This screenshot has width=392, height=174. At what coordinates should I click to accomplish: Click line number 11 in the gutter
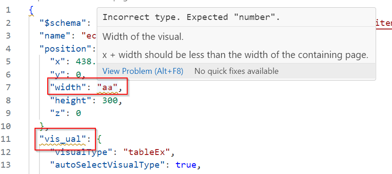point(5,139)
